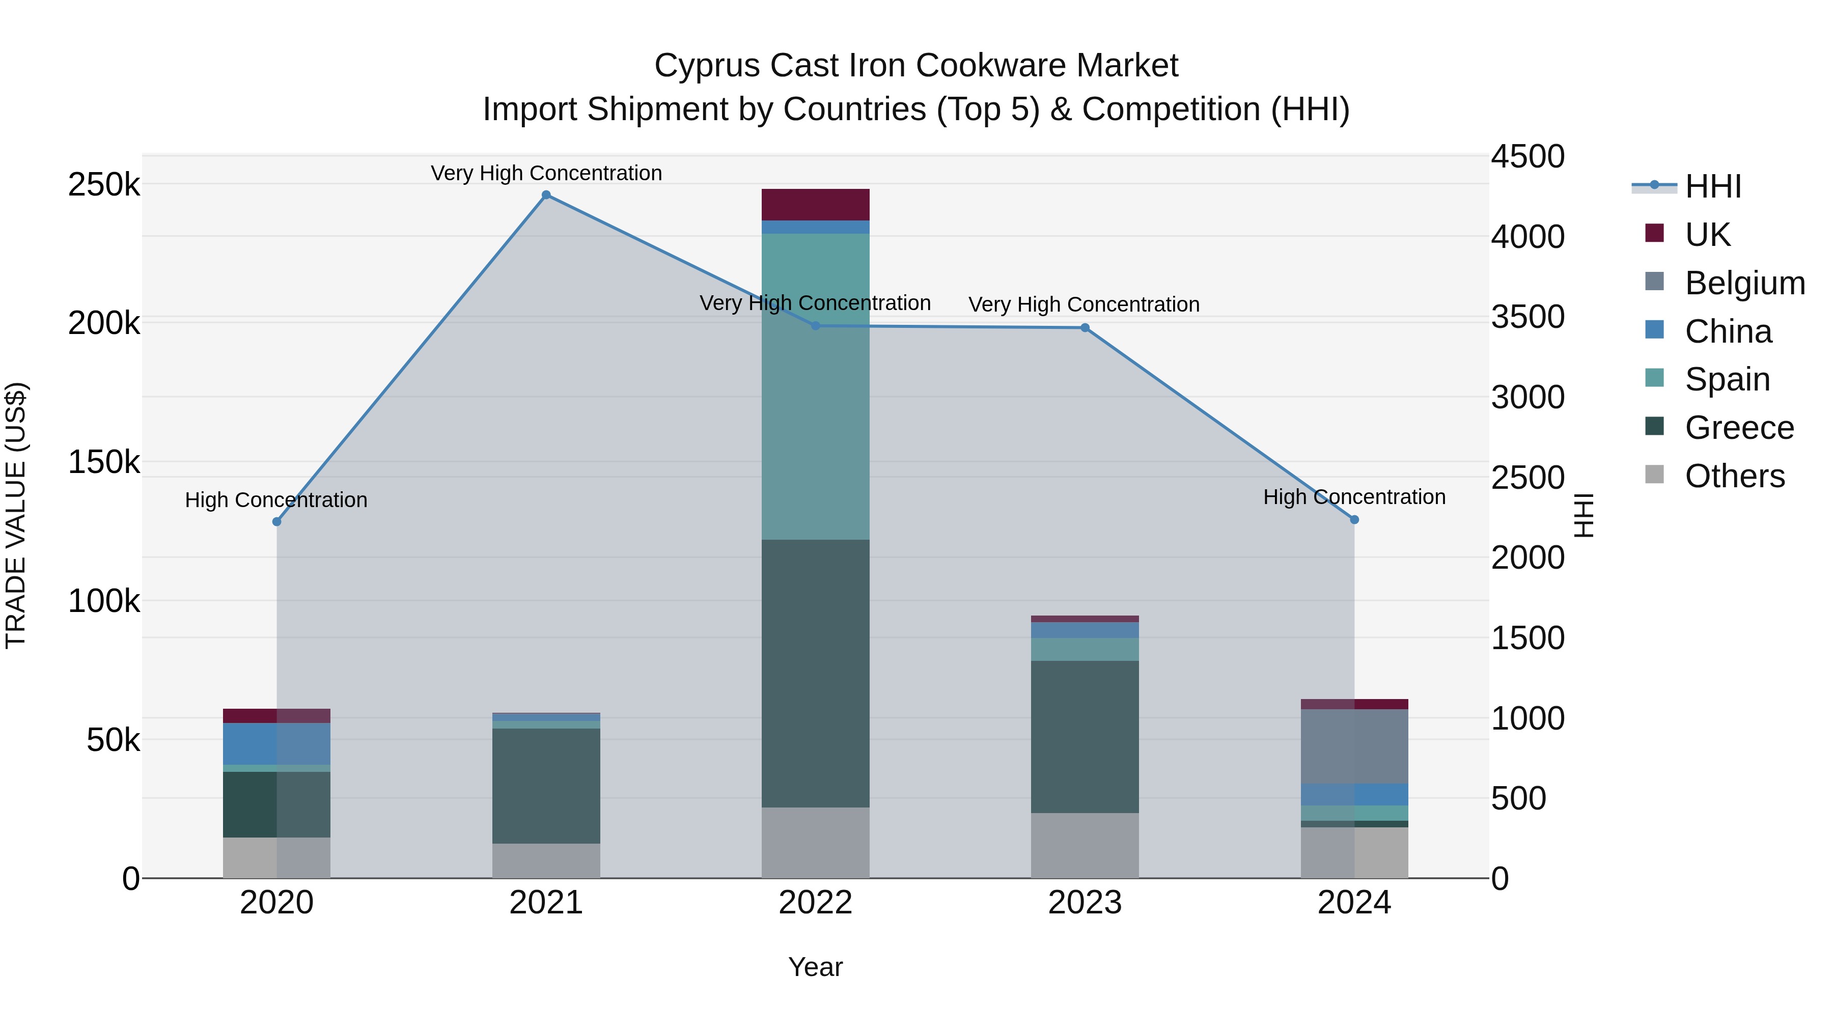This screenshot has height=1031, width=1833.
Task: Click the HHI right axis title
Action: click(x=1583, y=516)
